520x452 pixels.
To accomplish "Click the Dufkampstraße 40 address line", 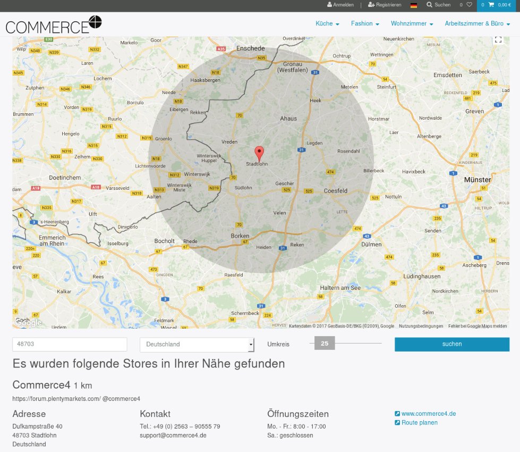I will (38, 426).
